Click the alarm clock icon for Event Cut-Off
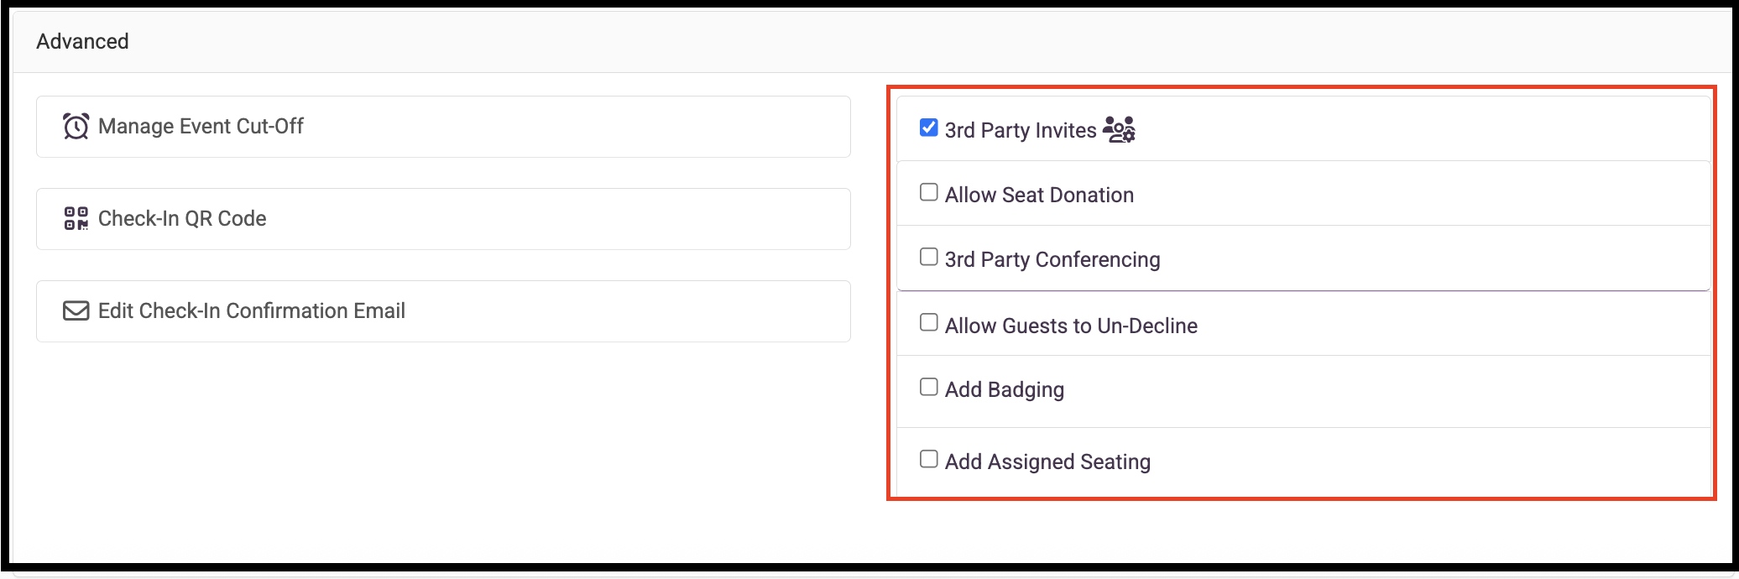Screen dimensions: 1739x579 76,127
